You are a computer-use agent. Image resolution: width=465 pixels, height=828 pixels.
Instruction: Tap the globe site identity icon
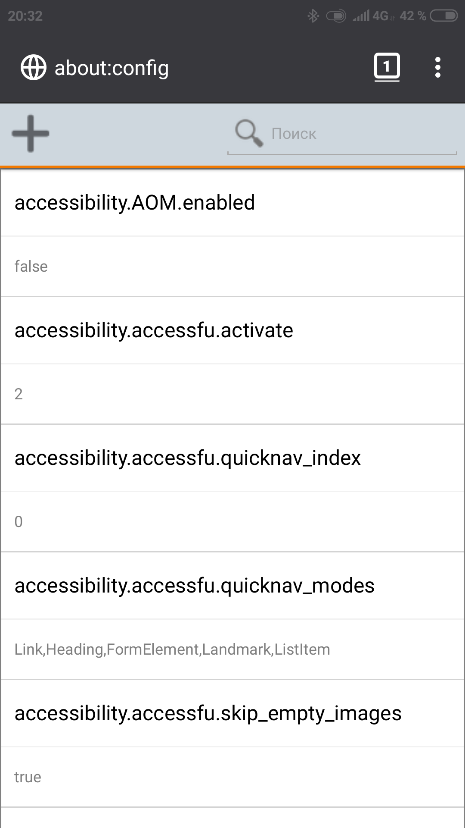pyautogui.click(x=34, y=68)
